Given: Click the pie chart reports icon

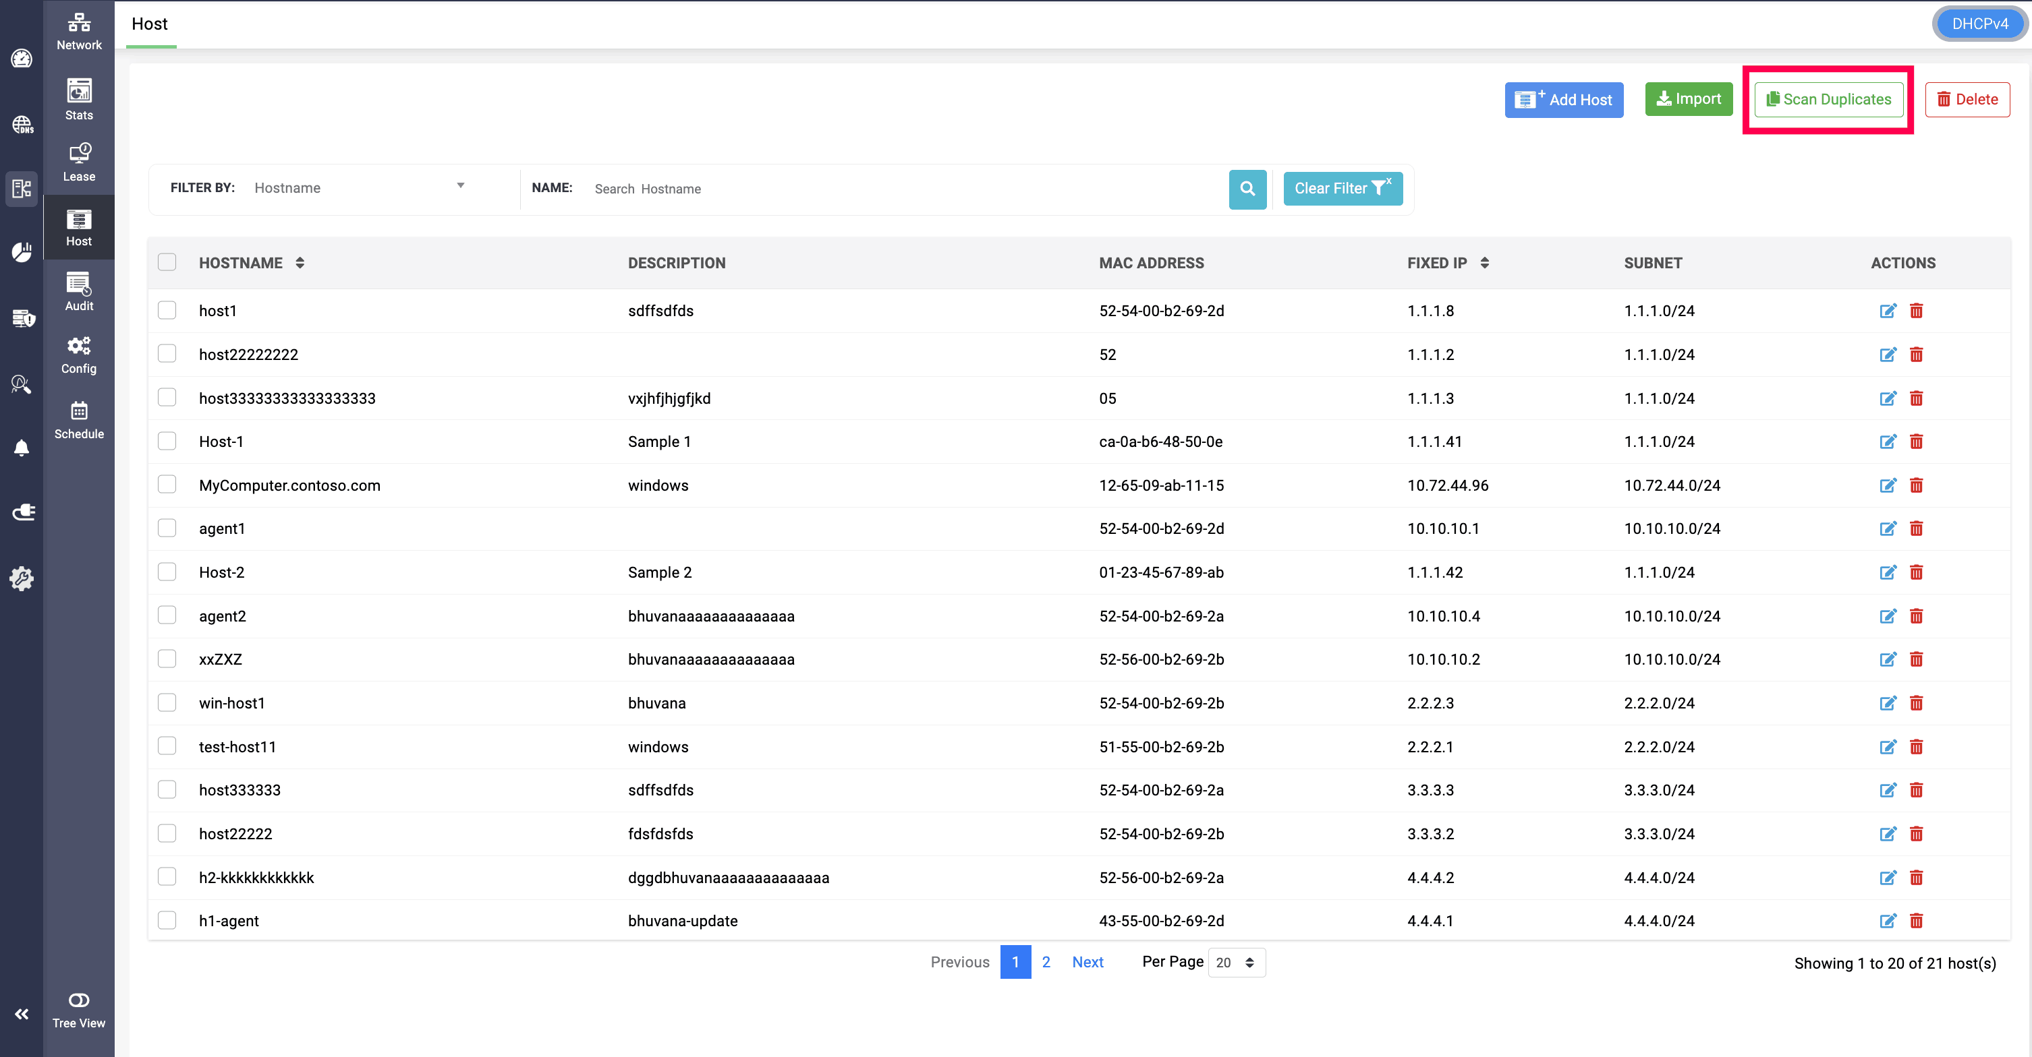Looking at the screenshot, I should click(x=22, y=251).
